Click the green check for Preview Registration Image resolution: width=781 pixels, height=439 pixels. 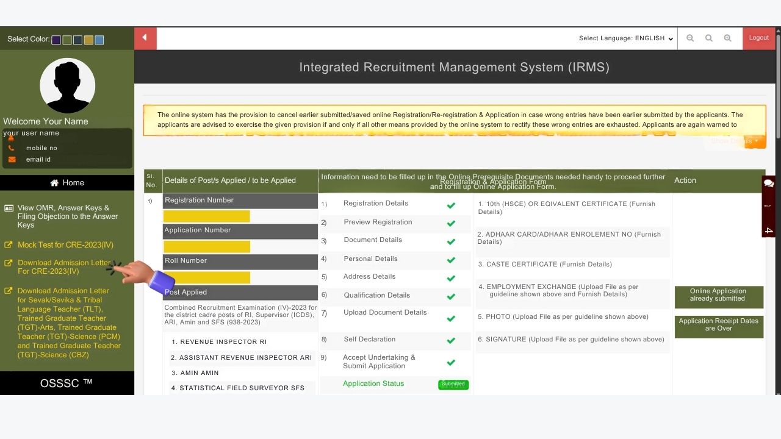pos(451,224)
